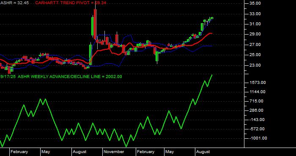The width and height of the screenshot is (296, 156).
Task: Click the 27.00 price axis value
Action: click(255, 45)
